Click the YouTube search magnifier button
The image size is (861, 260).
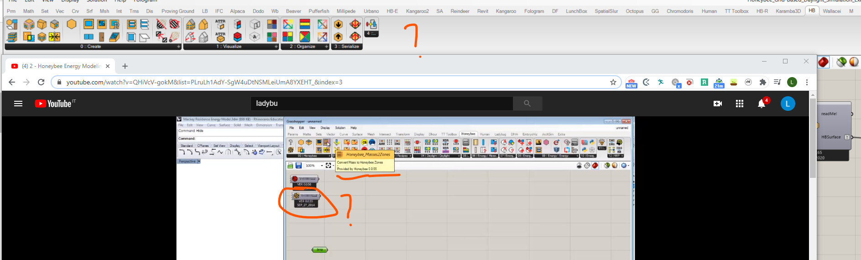pyautogui.click(x=527, y=104)
